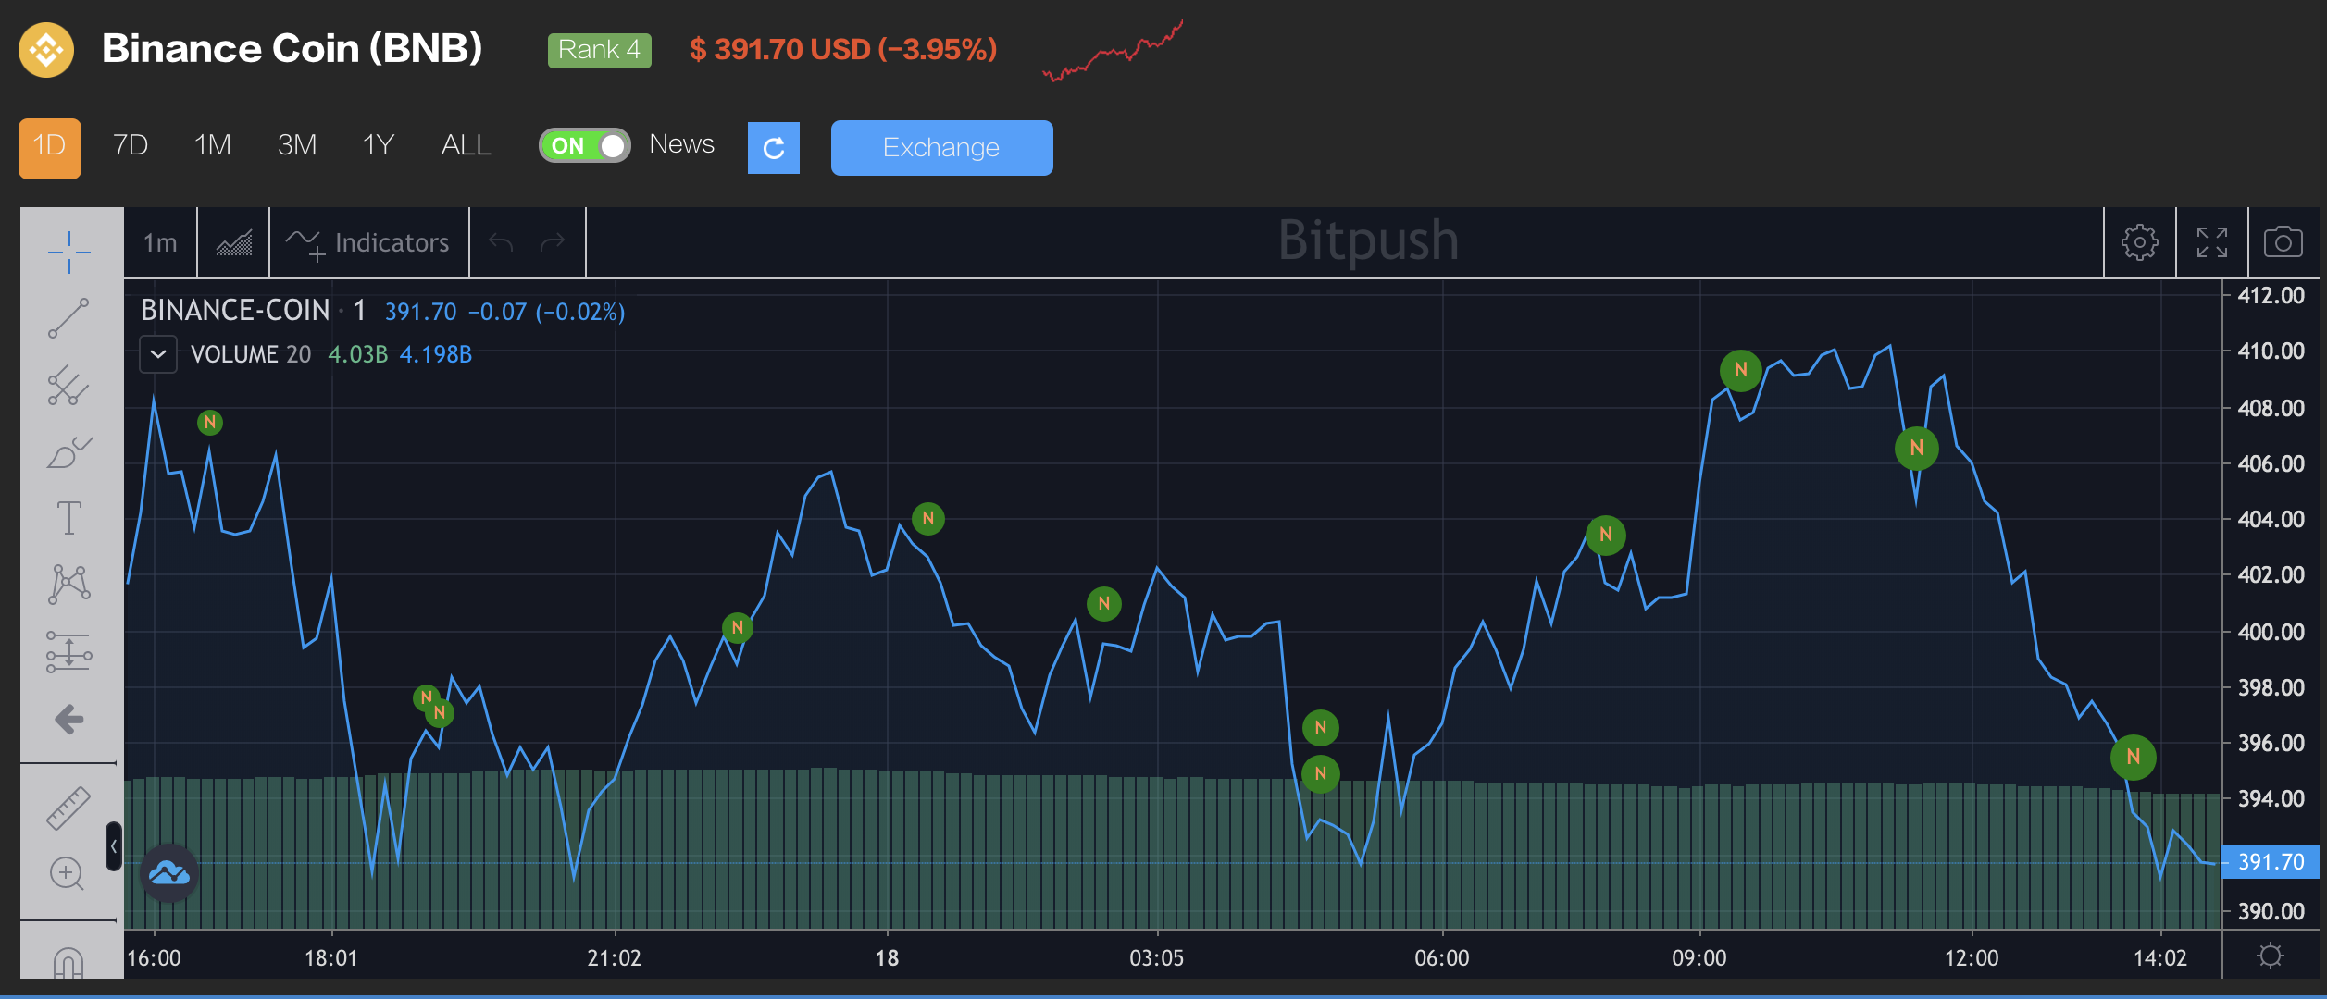Click the news marker near 14:02
Screen dimensions: 2327x999
(2133, 757)
